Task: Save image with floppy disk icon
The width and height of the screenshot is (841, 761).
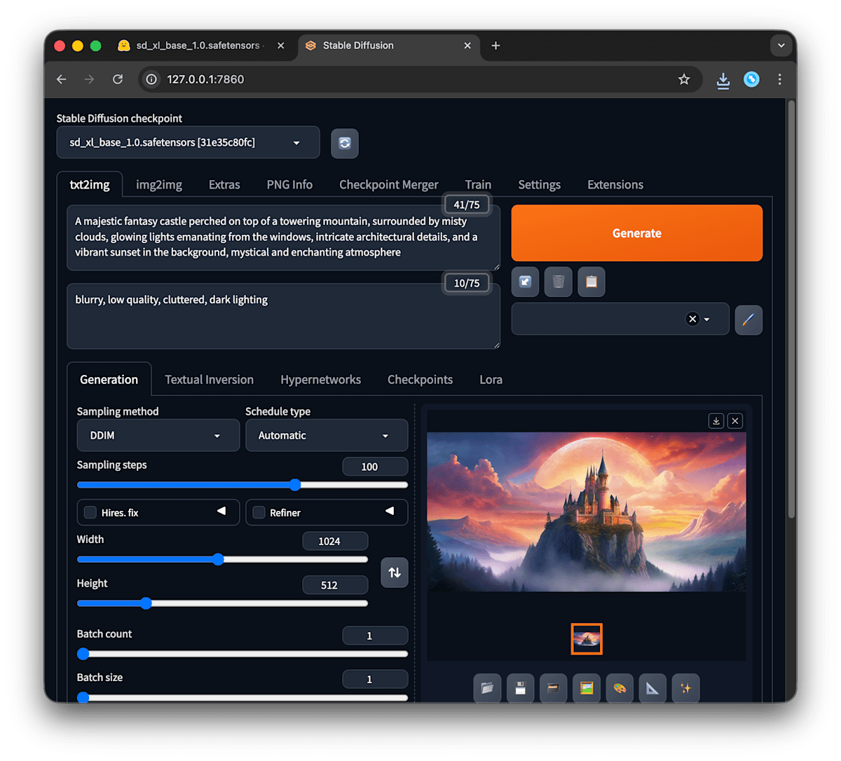Action: [x=520, y=688]
